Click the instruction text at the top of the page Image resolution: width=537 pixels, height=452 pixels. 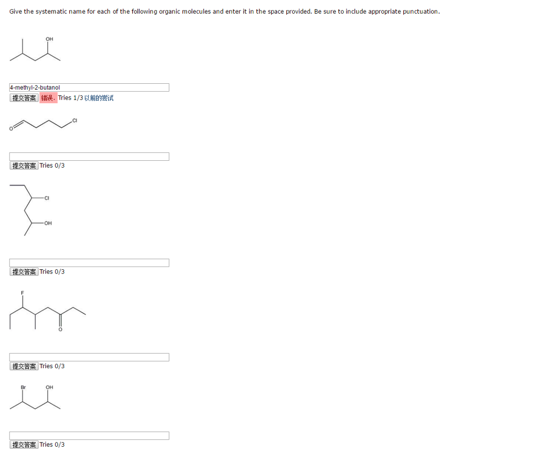225,11
